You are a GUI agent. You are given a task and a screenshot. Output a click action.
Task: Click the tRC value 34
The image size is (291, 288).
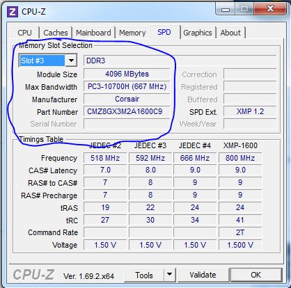[195, 220]
